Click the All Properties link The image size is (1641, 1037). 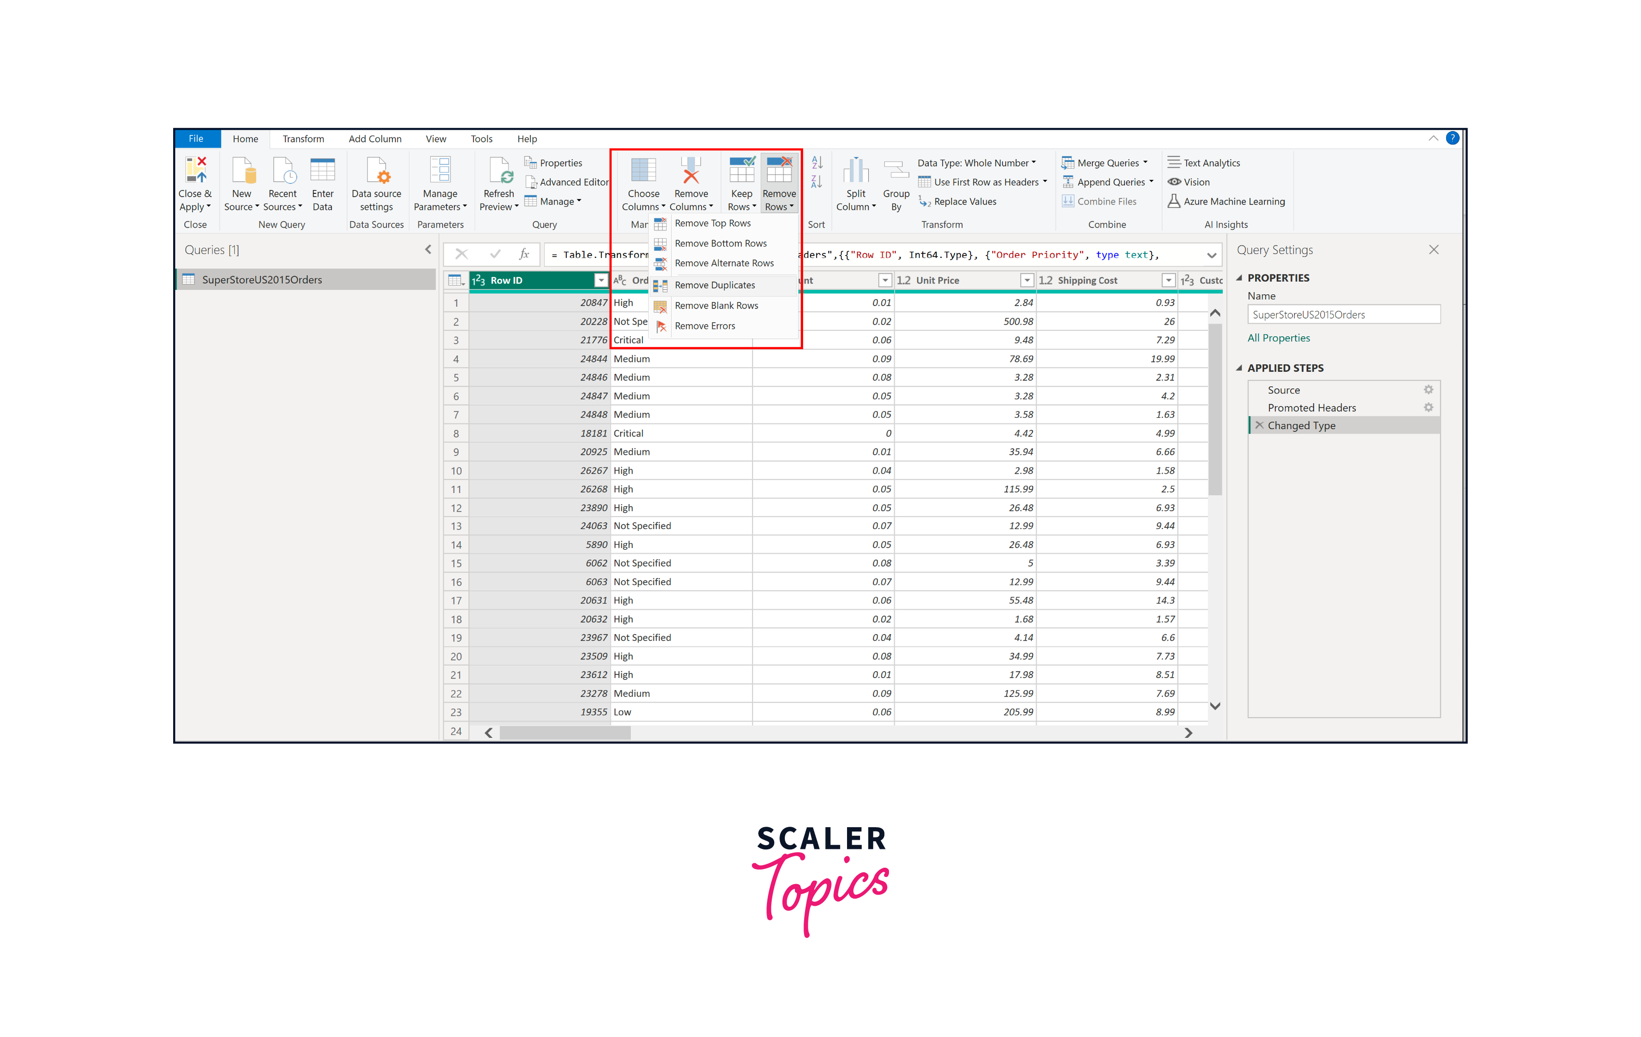tap(1279, 337)
